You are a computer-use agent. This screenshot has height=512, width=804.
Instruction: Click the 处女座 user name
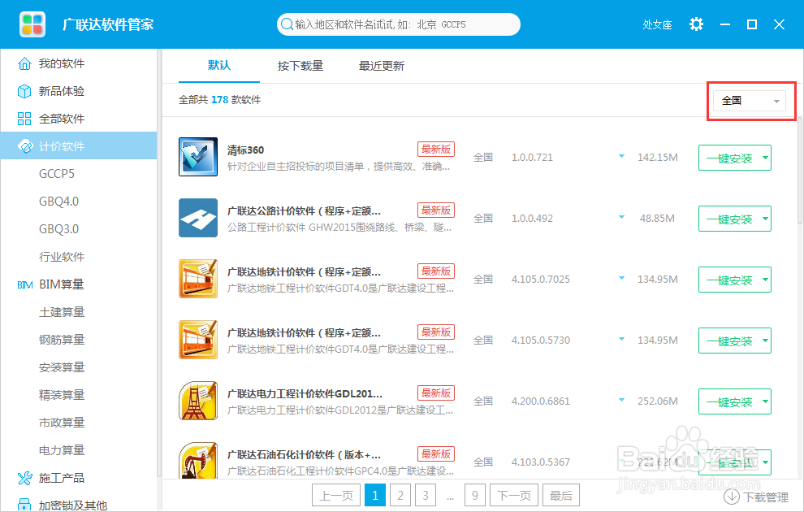(657, 24)
